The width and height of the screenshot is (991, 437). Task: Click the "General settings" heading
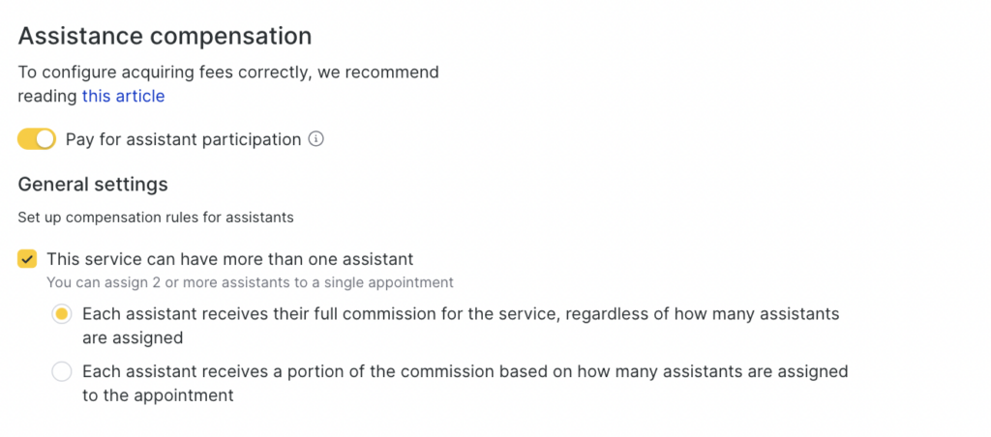tap(93, 184)
